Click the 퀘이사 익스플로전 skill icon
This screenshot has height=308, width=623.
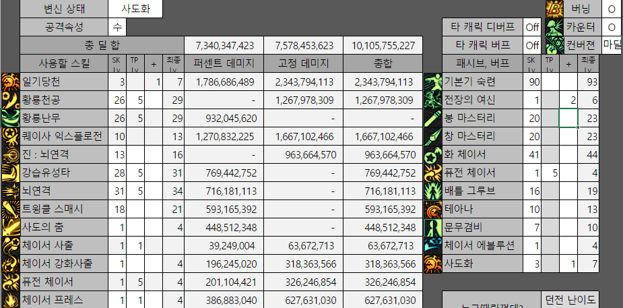(x=9, y=136)
